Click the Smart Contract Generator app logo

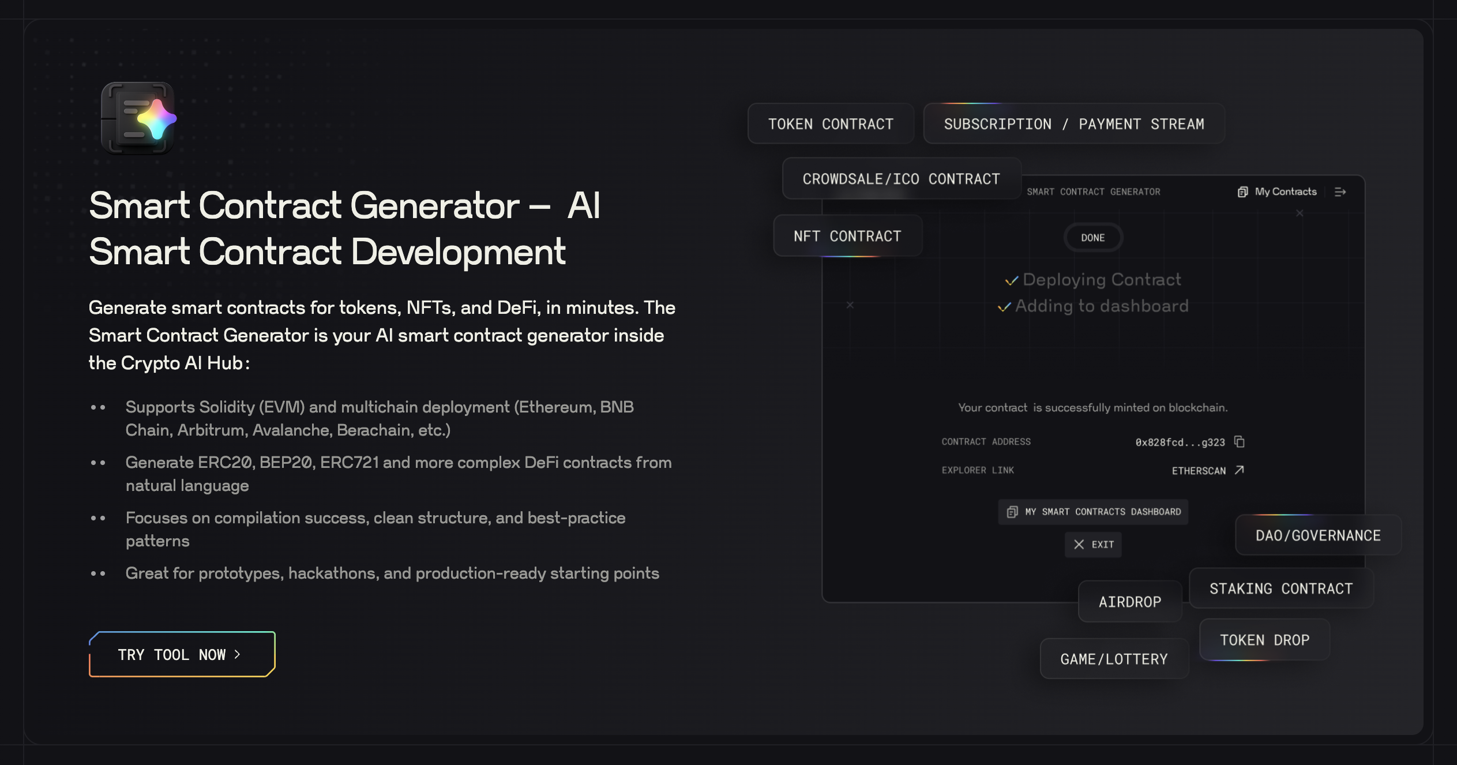click(x=138, y=118)
